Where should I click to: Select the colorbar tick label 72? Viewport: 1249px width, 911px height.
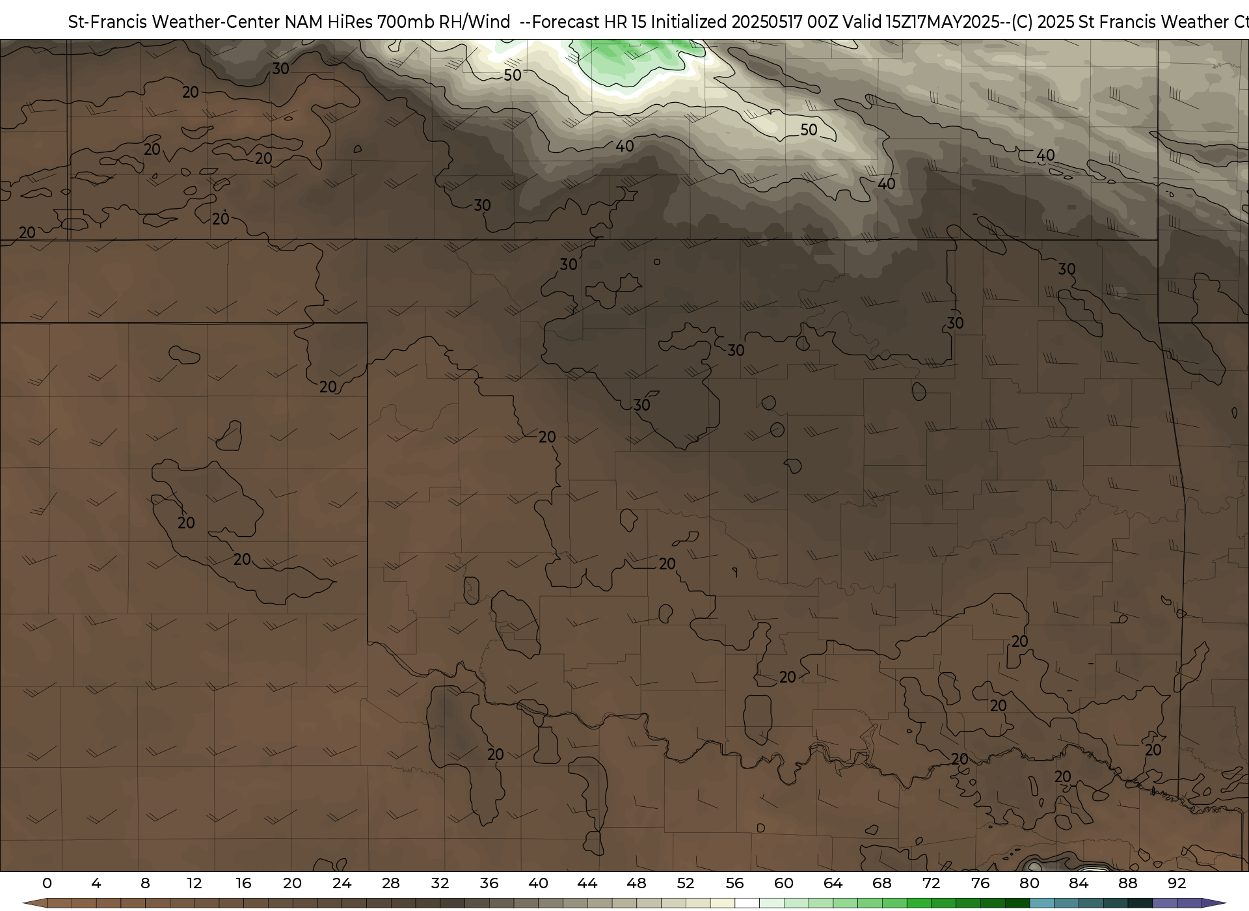point(932,884)
